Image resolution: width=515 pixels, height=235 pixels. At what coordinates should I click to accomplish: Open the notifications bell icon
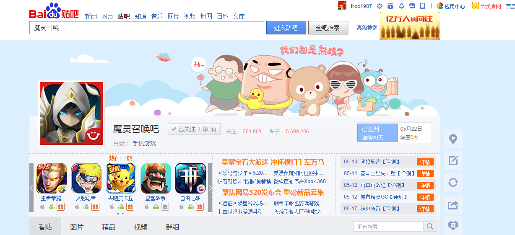click(x=401, y=6)
